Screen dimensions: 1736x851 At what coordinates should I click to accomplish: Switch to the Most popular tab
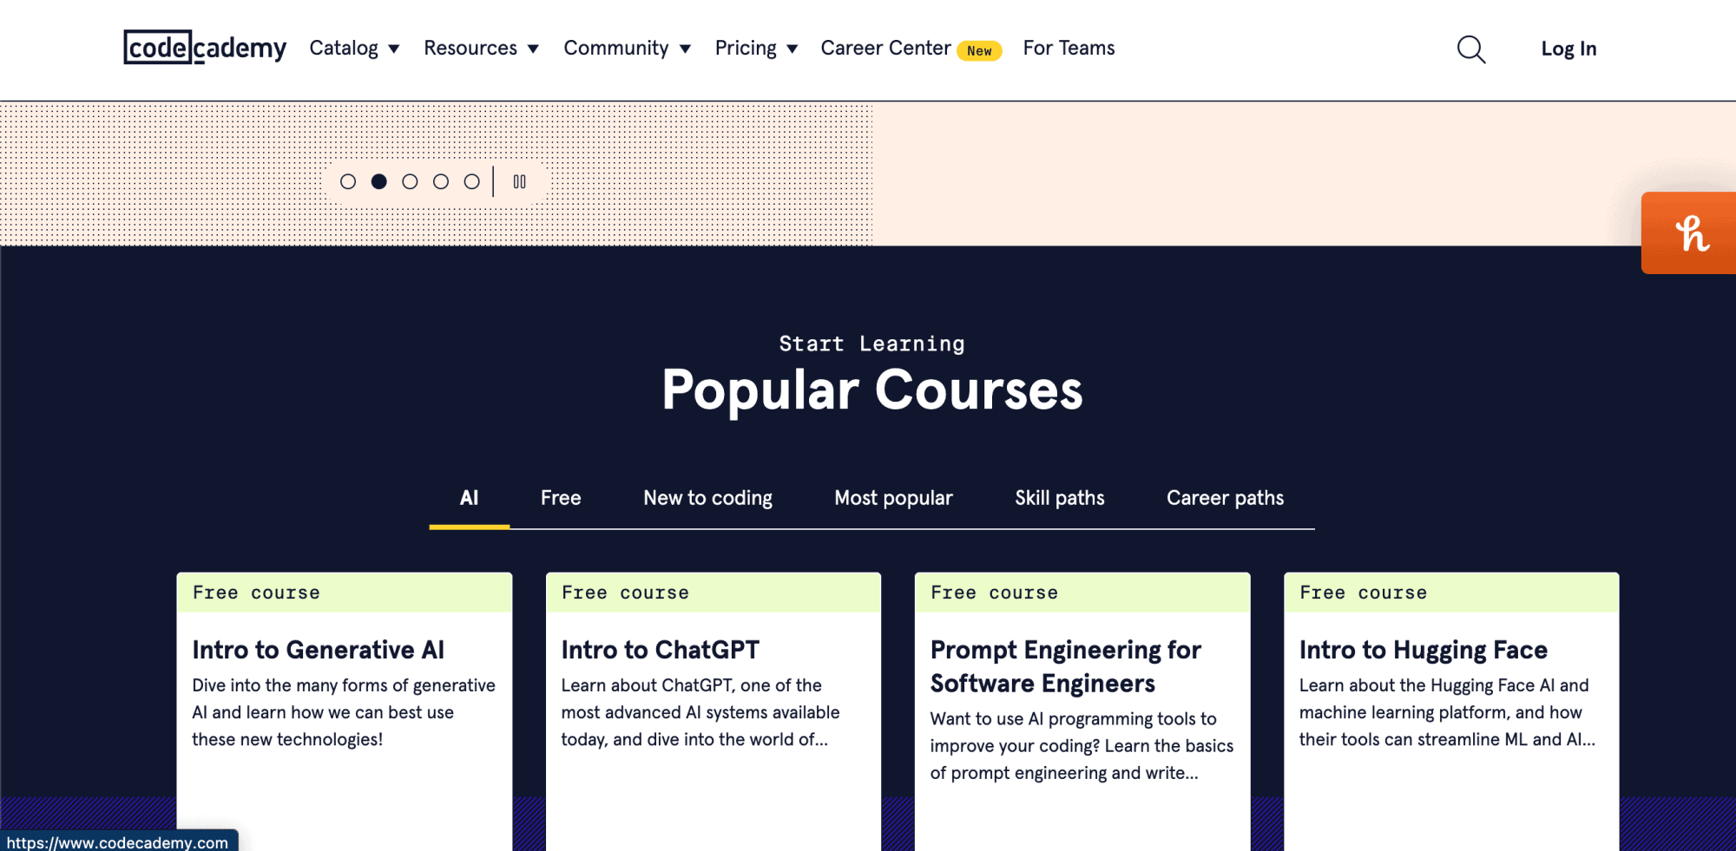click(x=893, y=498)
